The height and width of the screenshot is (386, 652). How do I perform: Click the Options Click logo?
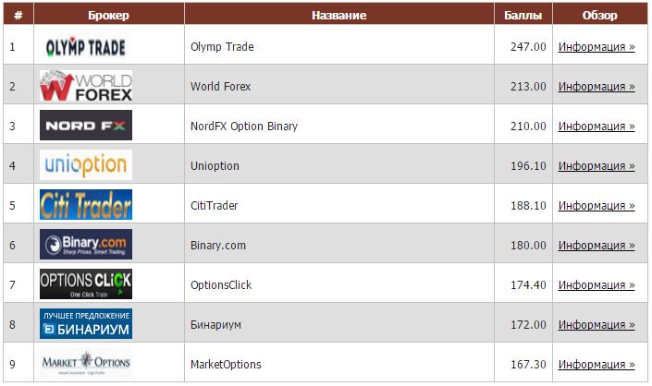click(x=86, y=283)
